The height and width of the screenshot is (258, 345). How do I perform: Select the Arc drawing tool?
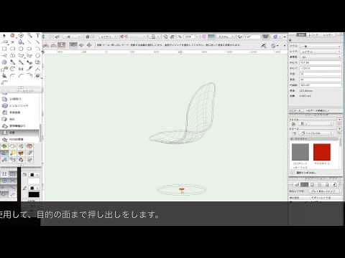[38, 49]
